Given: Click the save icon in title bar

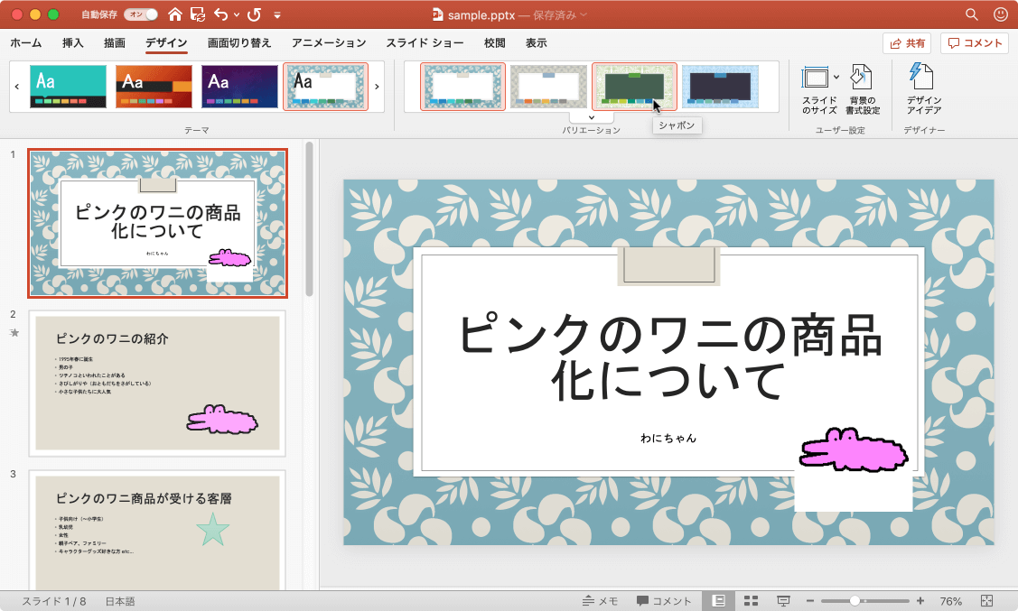Looking at the screenshot, I should pyautogui.click(x=197, y=14).
